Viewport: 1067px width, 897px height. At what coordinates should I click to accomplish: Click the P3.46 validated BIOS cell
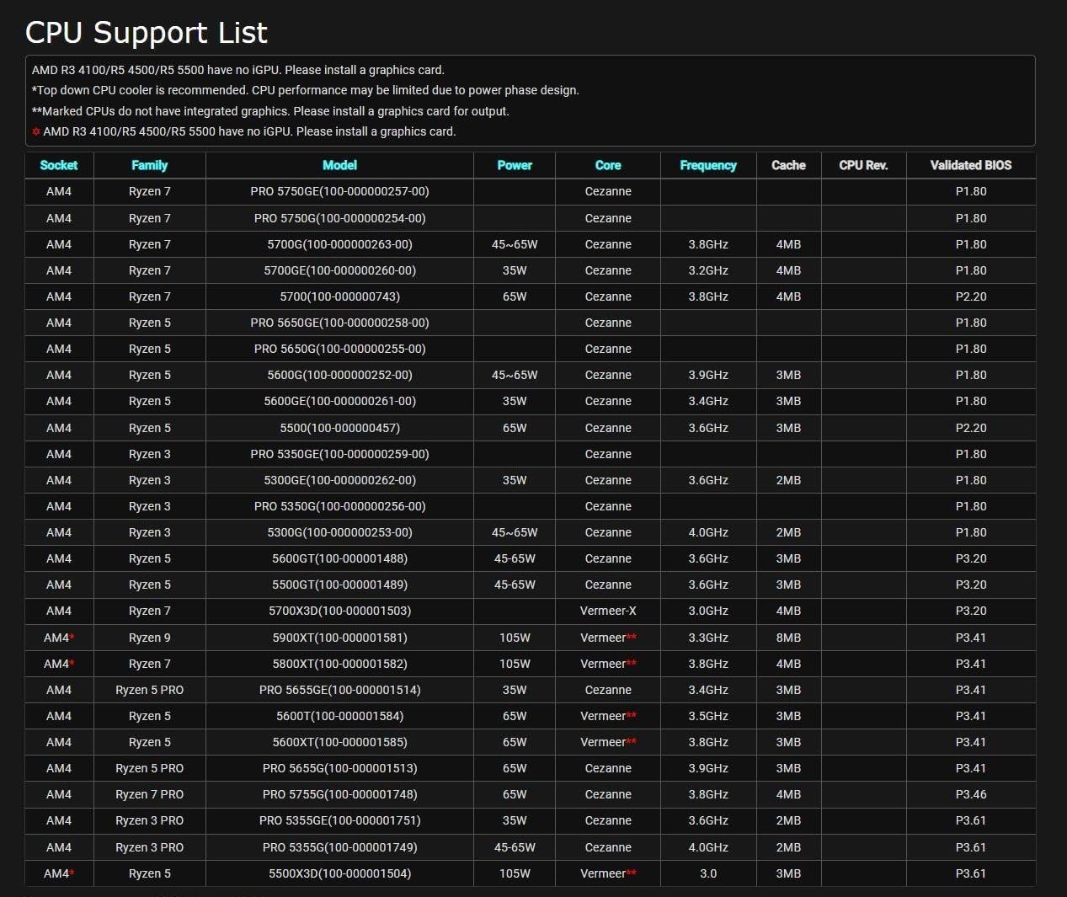pyautogui.click(x=970, y=794)
